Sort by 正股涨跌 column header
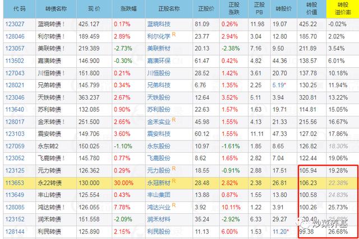The image size is (359, 239). click(234, 9)
